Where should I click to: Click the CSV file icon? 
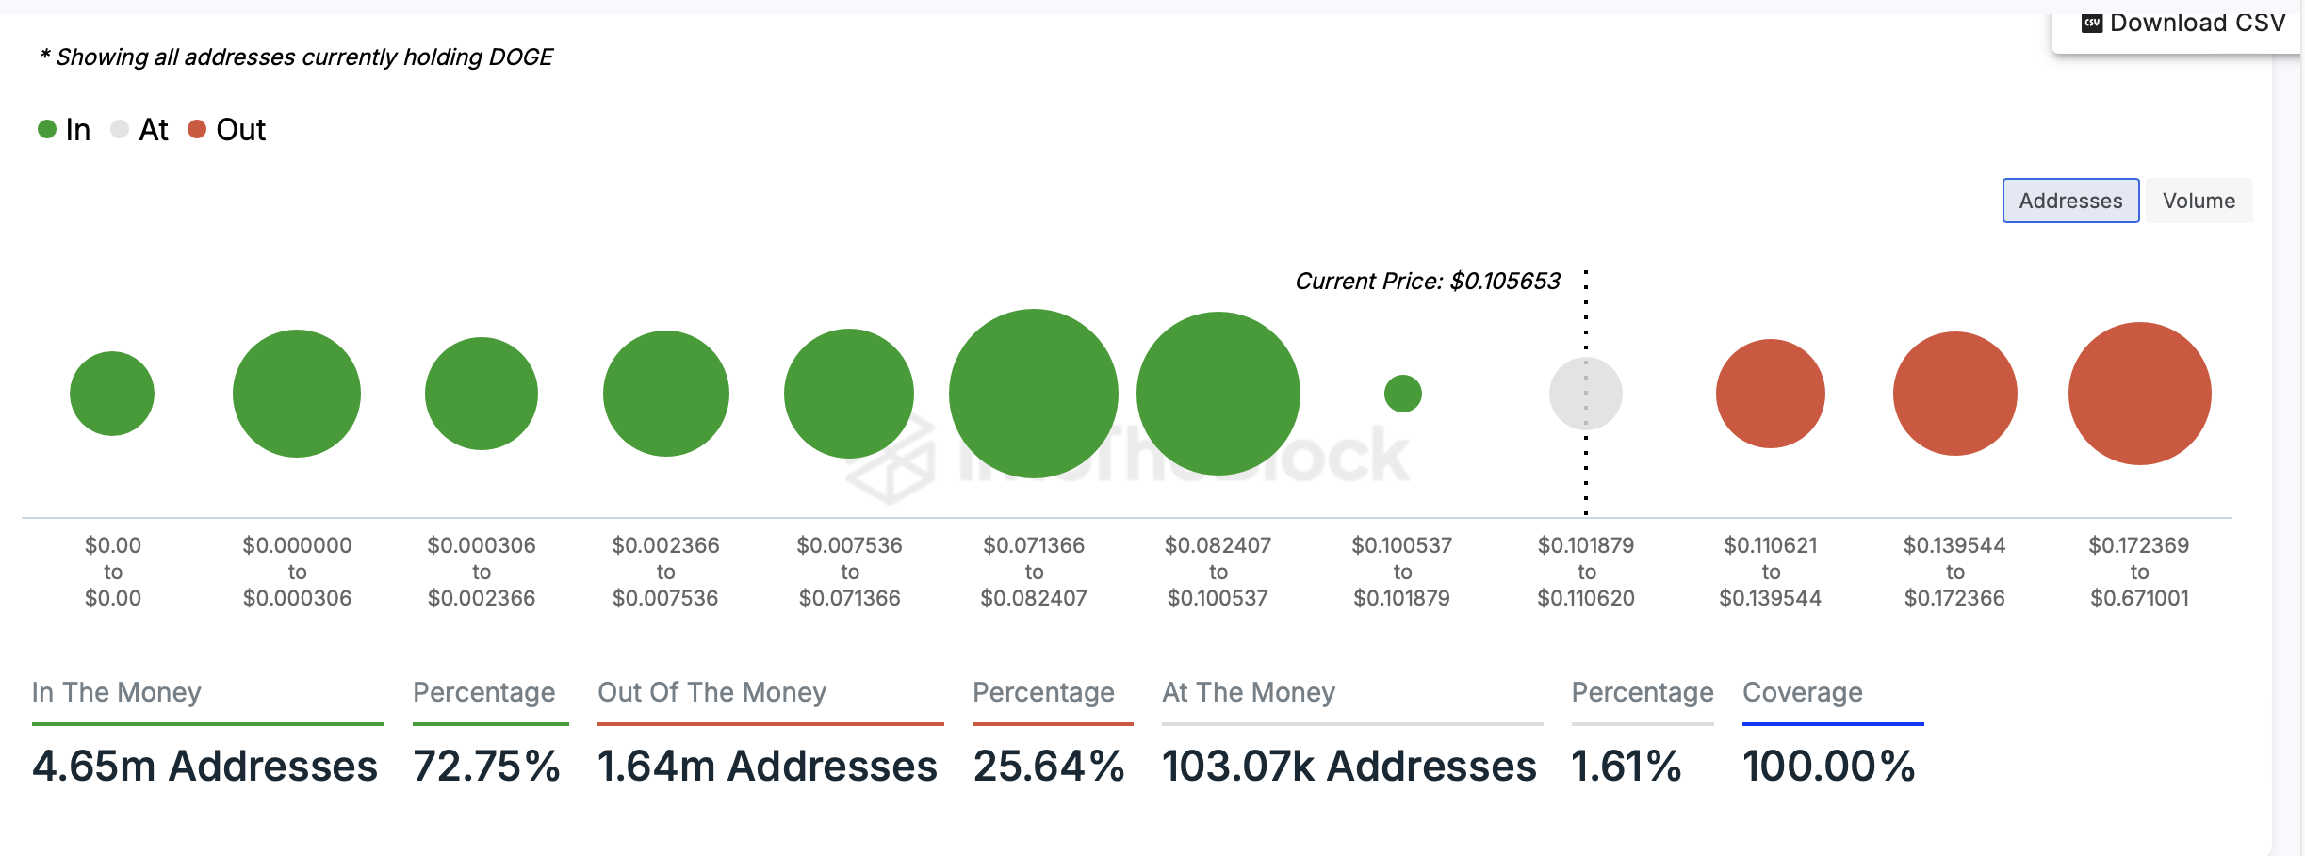point(2092,24)
